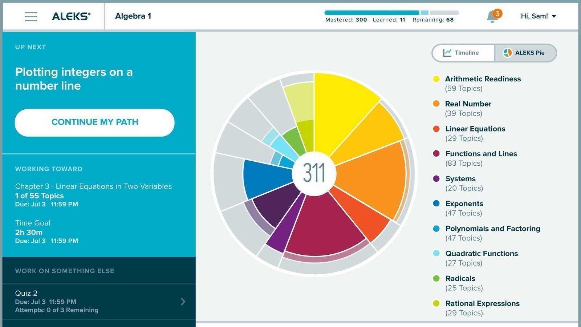The width and height of the screenshot is (581, 327).
Task: Click the green Radicals legend dot
Action: pos(436,278)
